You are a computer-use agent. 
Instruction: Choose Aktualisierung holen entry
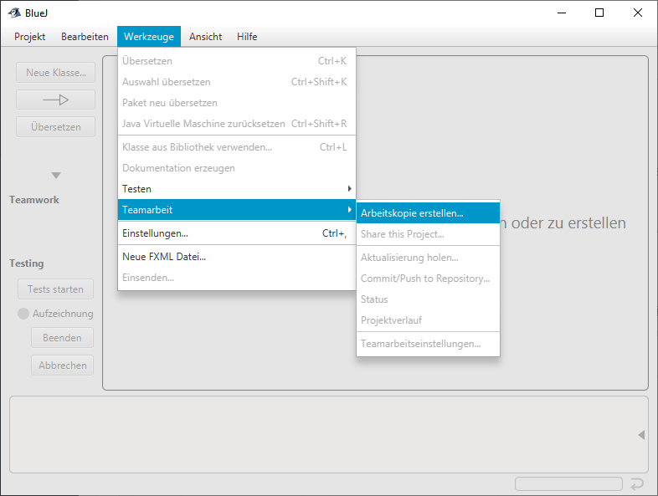428,258
